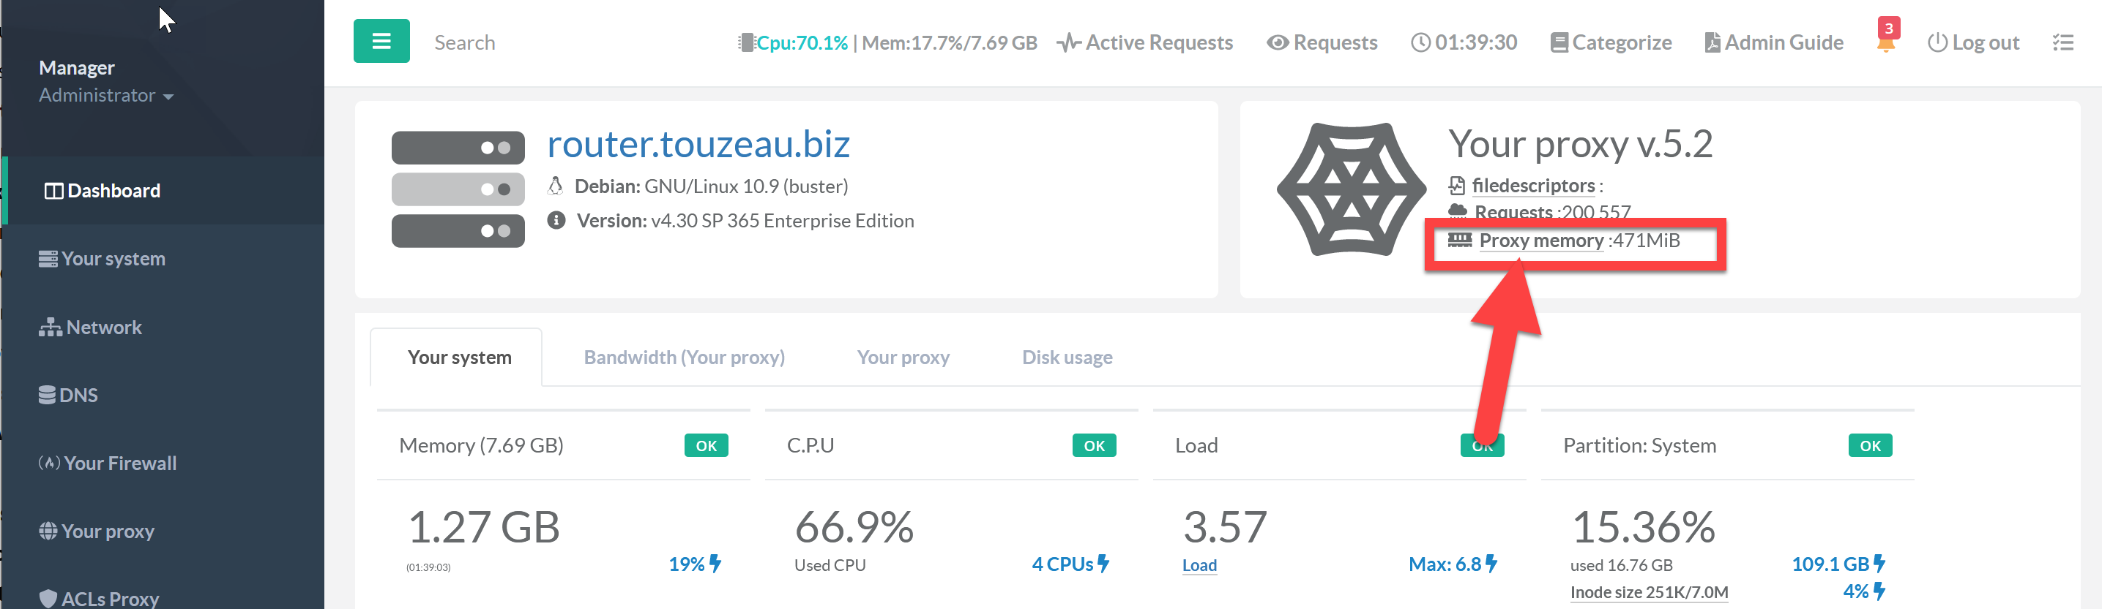2102x609 pixels.
Task: Switch to Bandwidth (Your proxy) tab
Action: pyautogui.click(x=684, y=357)
